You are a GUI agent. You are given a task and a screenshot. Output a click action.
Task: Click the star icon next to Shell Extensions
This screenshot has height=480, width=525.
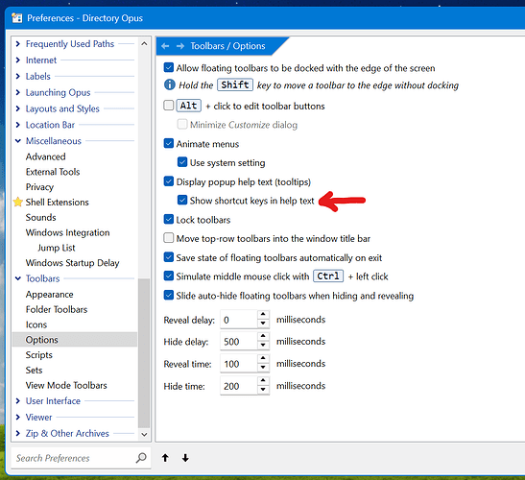click(x=17, y=202)
